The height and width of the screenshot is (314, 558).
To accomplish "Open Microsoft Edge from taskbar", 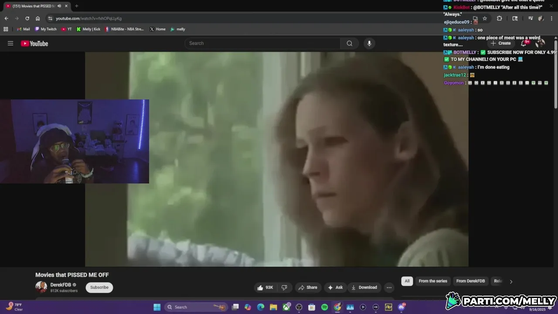I will pyautogui.click(x=261, y=307).
